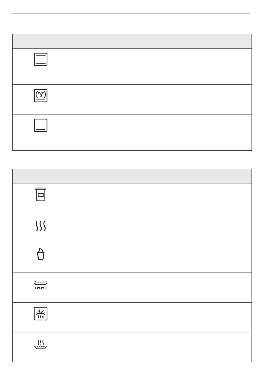Select the description cell beside the plate warming icon
This screenshot has height=379, width=262.
click(x=160, y=287)
